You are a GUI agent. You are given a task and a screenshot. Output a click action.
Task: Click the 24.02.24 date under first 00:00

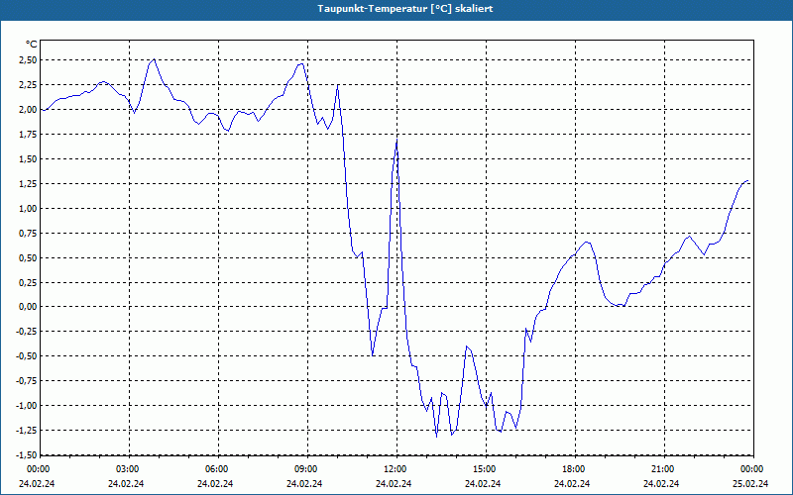[37, 484]
